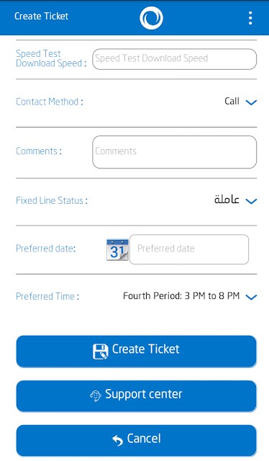This screenshot has height=461, width=269.
Task: Focus the Speed Test Download Speed field
Action: [175, 59]
